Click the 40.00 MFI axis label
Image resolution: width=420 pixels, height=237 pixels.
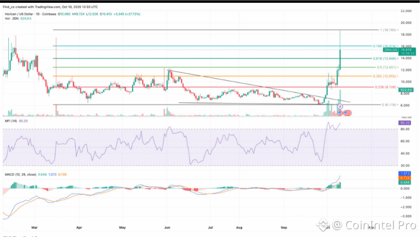[405, 154]
